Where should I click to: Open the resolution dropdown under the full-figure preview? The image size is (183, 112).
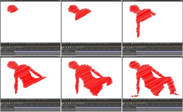click(145, 100)
